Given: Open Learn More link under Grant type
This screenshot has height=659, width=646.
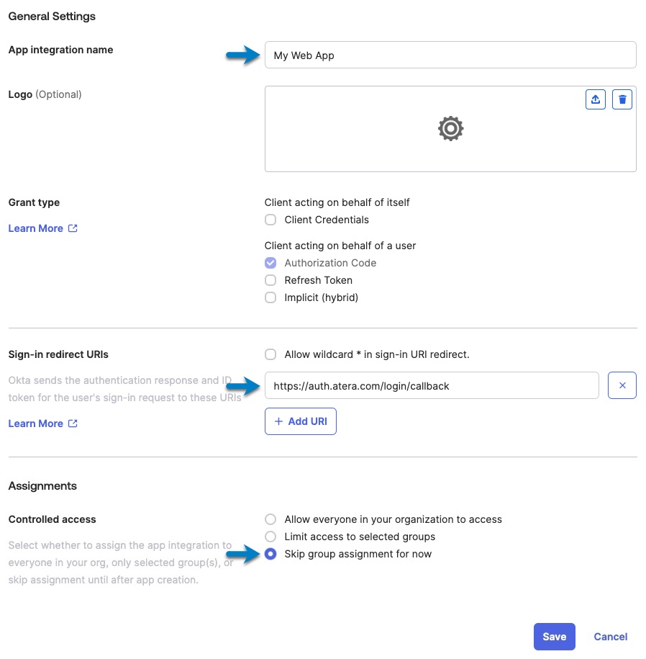Looking at the screenshot, I should click(36, 228).
